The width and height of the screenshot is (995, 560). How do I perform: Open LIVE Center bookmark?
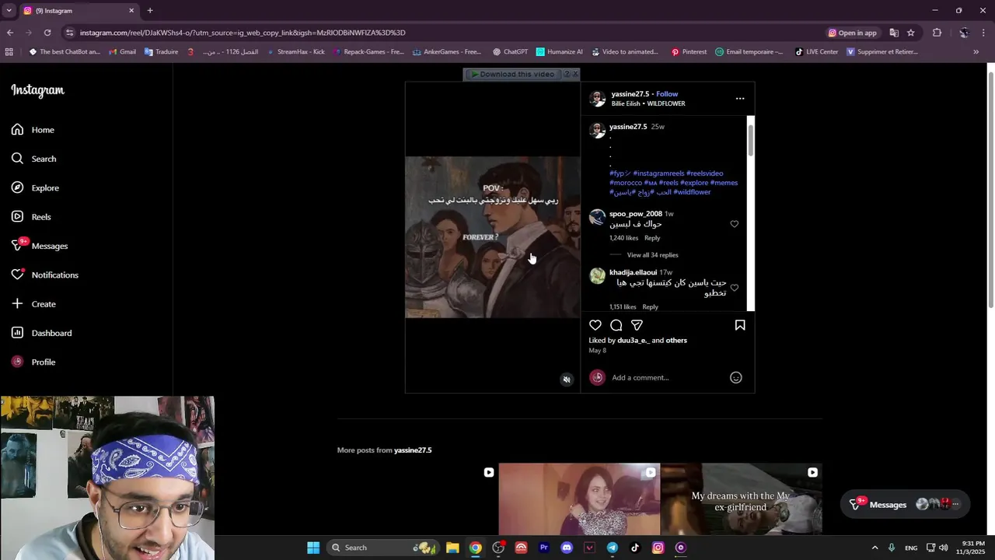click(816, 52)
